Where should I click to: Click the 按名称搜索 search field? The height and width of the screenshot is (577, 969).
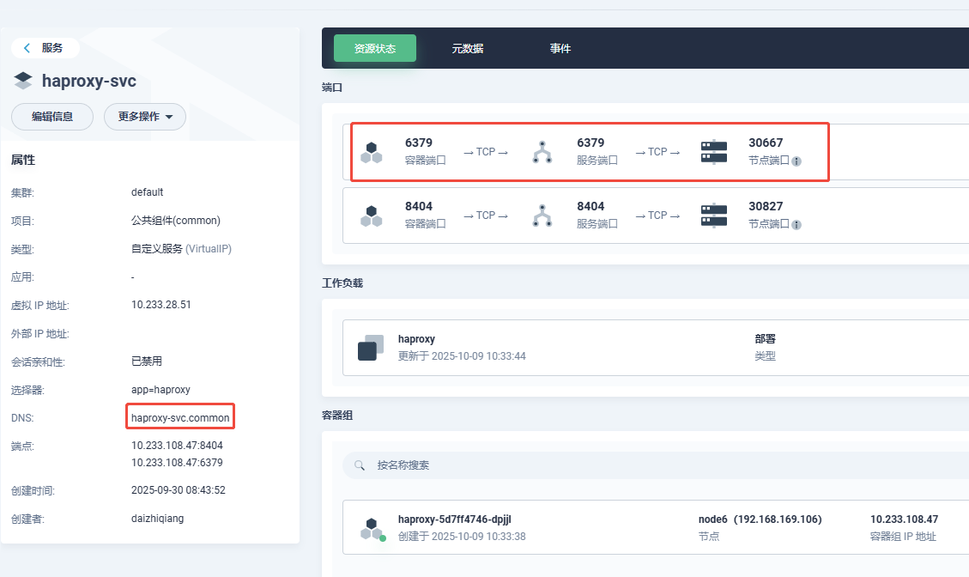601,465
